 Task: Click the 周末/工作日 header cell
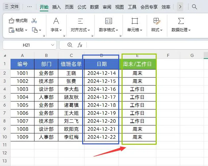[x=137, y=64]
